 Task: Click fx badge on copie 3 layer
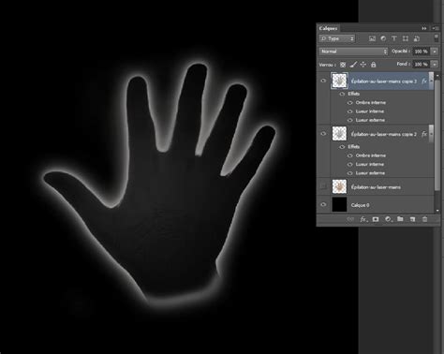(x=424, y=81)
